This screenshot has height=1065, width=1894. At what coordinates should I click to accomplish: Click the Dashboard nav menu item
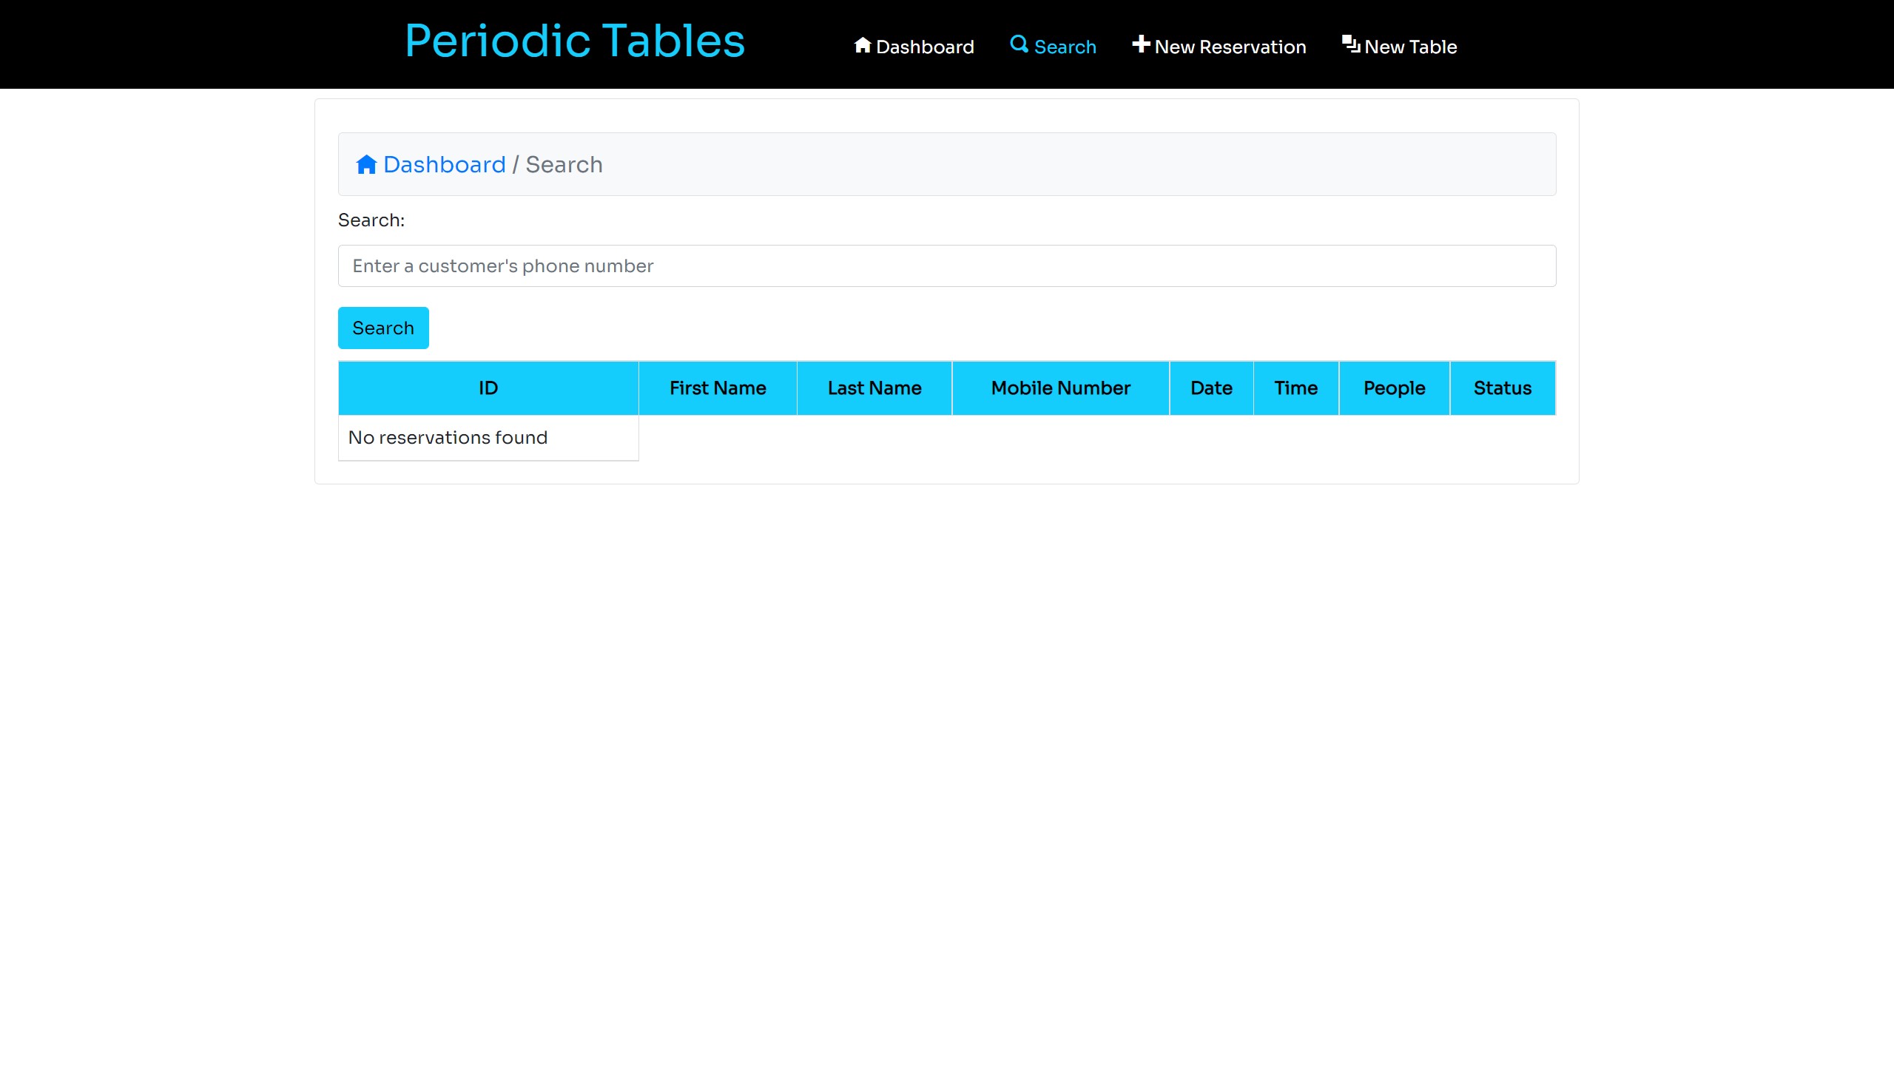(913, 46)
